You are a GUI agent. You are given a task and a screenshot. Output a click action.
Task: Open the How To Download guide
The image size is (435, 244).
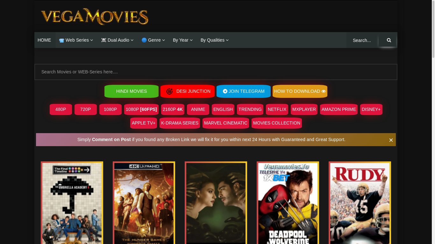[x=300, y=91]
